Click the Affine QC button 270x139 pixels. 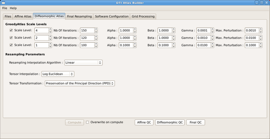(144, 122)
